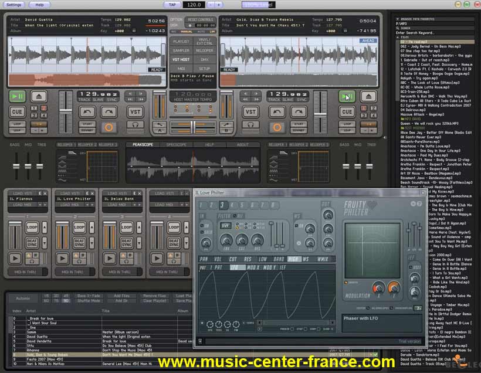The height and width of the screenshot is (373, 481).
Task: Open Settings menu
Action: click(14, 5)
